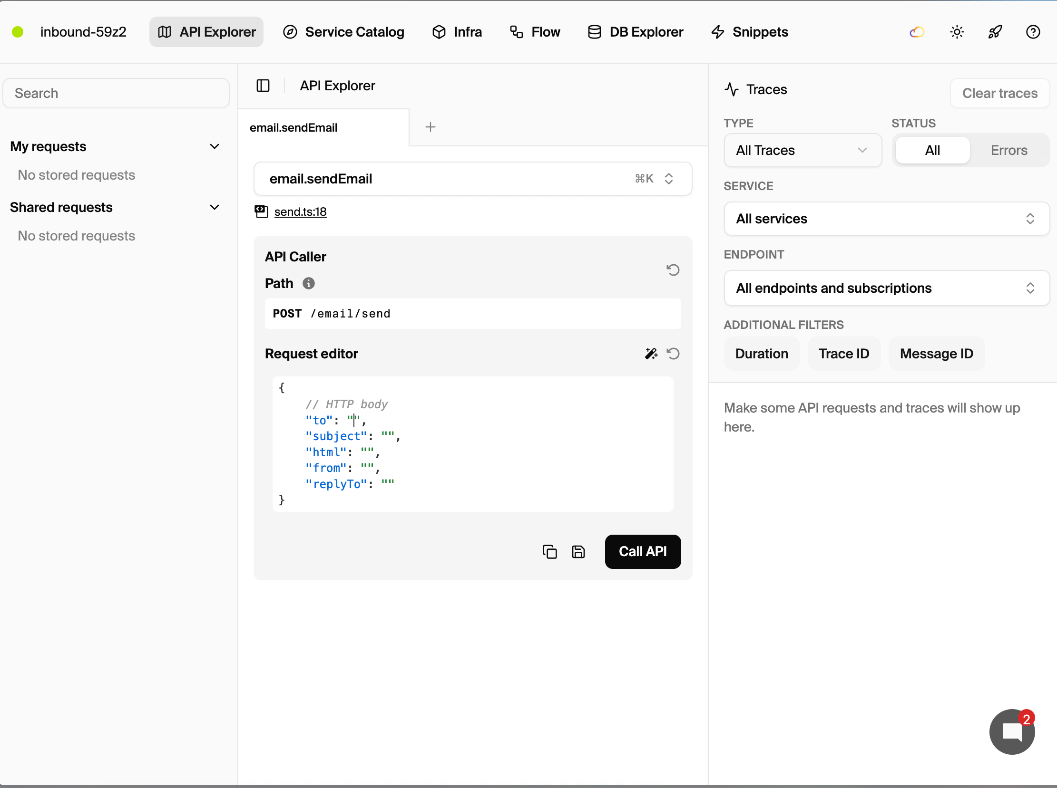Click the Search requests input field

click(116, 93)
